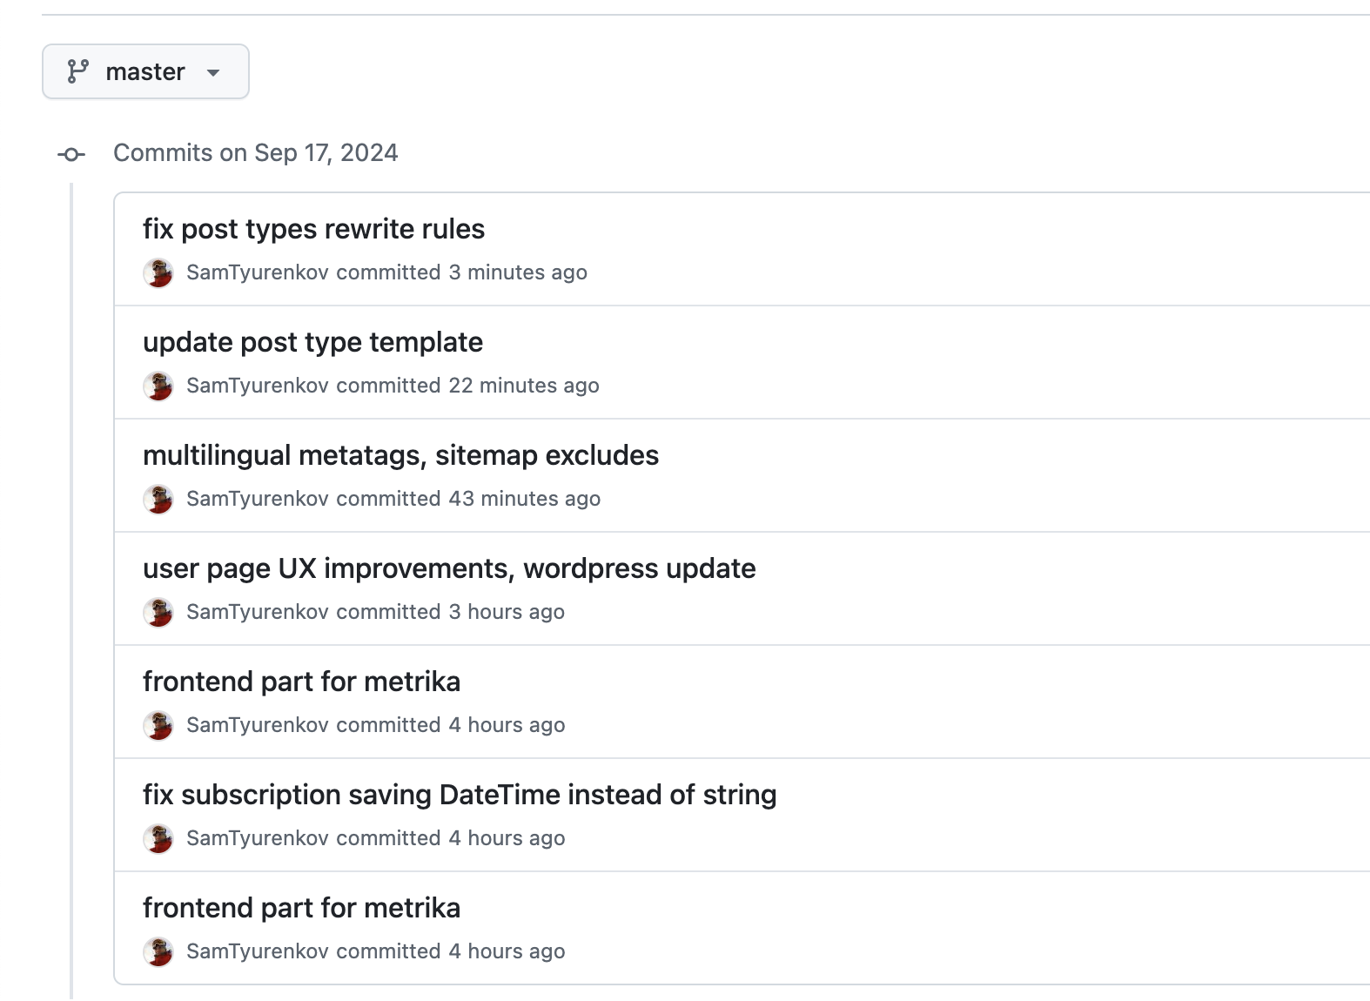Open commit 'fix subscription saving DateTime instead of string'
This screenshot has height=1001, width=1370.
pyautogui.click(x=460, y=795)
